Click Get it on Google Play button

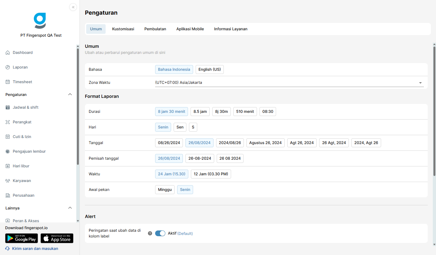tap(21, 238)
